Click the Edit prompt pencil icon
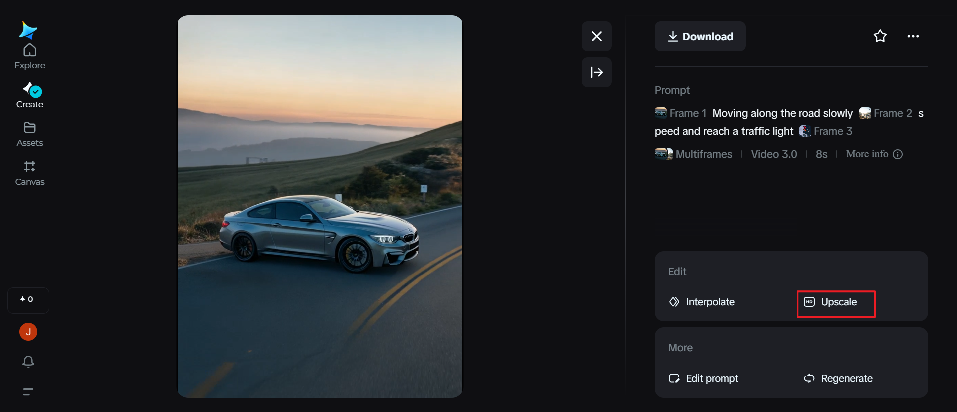This screenshot has width=957, height=412. [x=674, y=378]
